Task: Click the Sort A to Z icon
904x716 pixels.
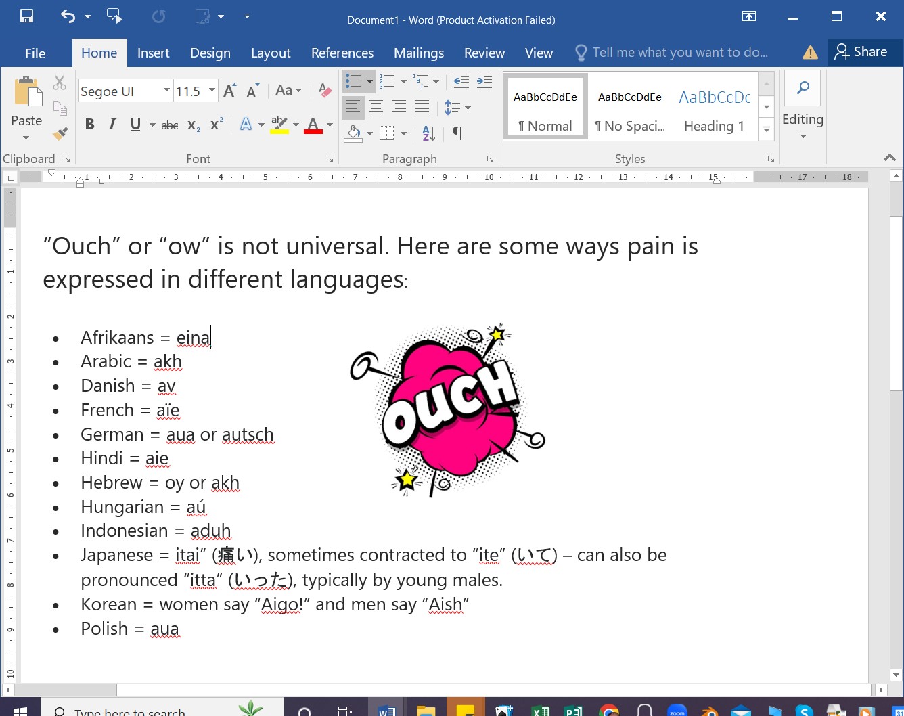Action: 428,133
